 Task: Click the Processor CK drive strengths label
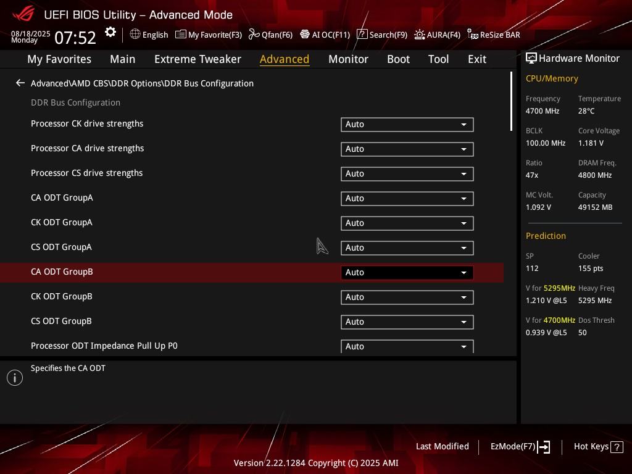[x=87, y=123]
